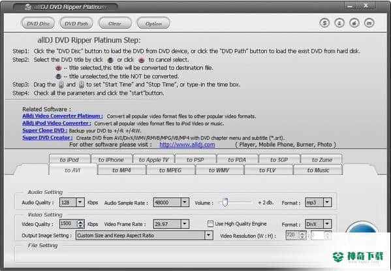Close the allDJ DVD Ripper window
Image resolution: width=391 pixels, height=271 pixels.
pos(366,6)
